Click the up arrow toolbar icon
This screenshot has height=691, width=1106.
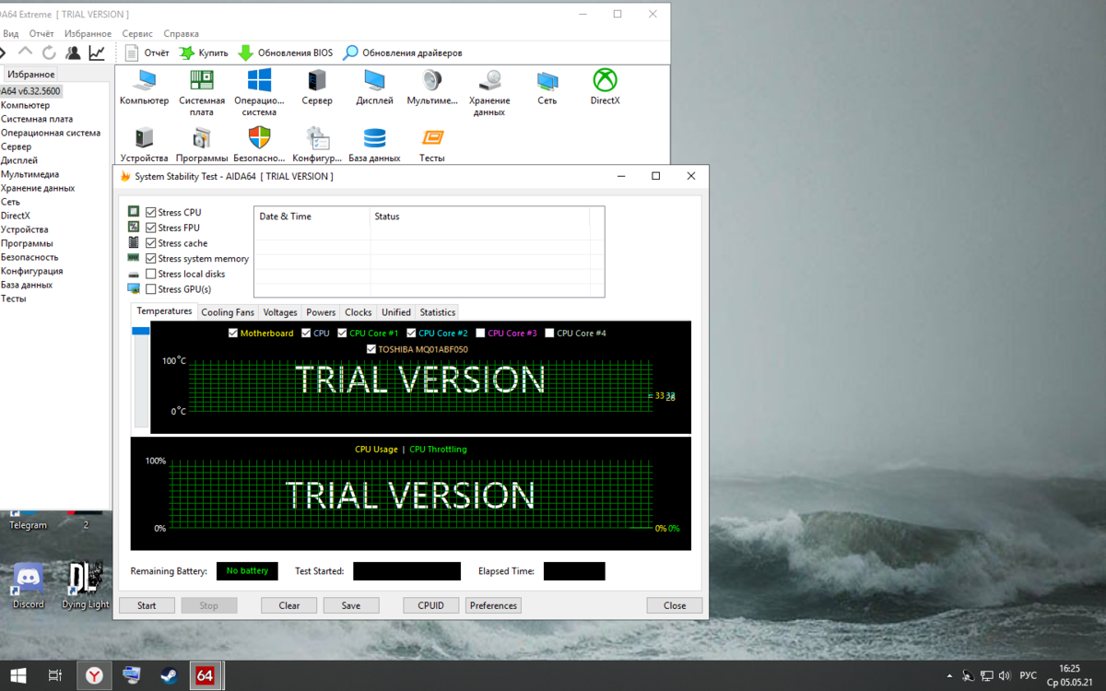click(25, 53)
